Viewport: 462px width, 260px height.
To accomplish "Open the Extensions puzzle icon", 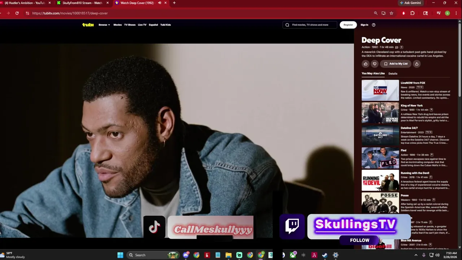I will click(x=413, y=13).
